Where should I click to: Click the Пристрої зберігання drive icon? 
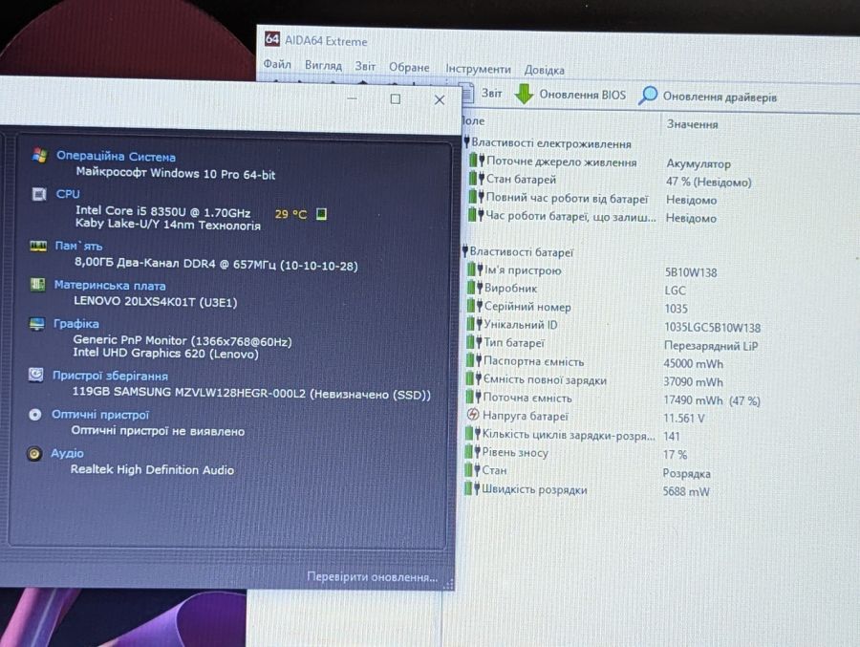[35, 375]
